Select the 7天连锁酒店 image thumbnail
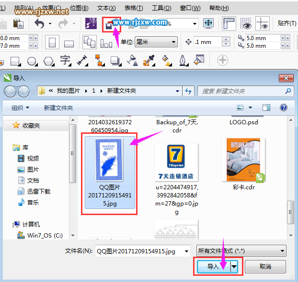Screen dimensions: 298x282 (x=176, y=163)
